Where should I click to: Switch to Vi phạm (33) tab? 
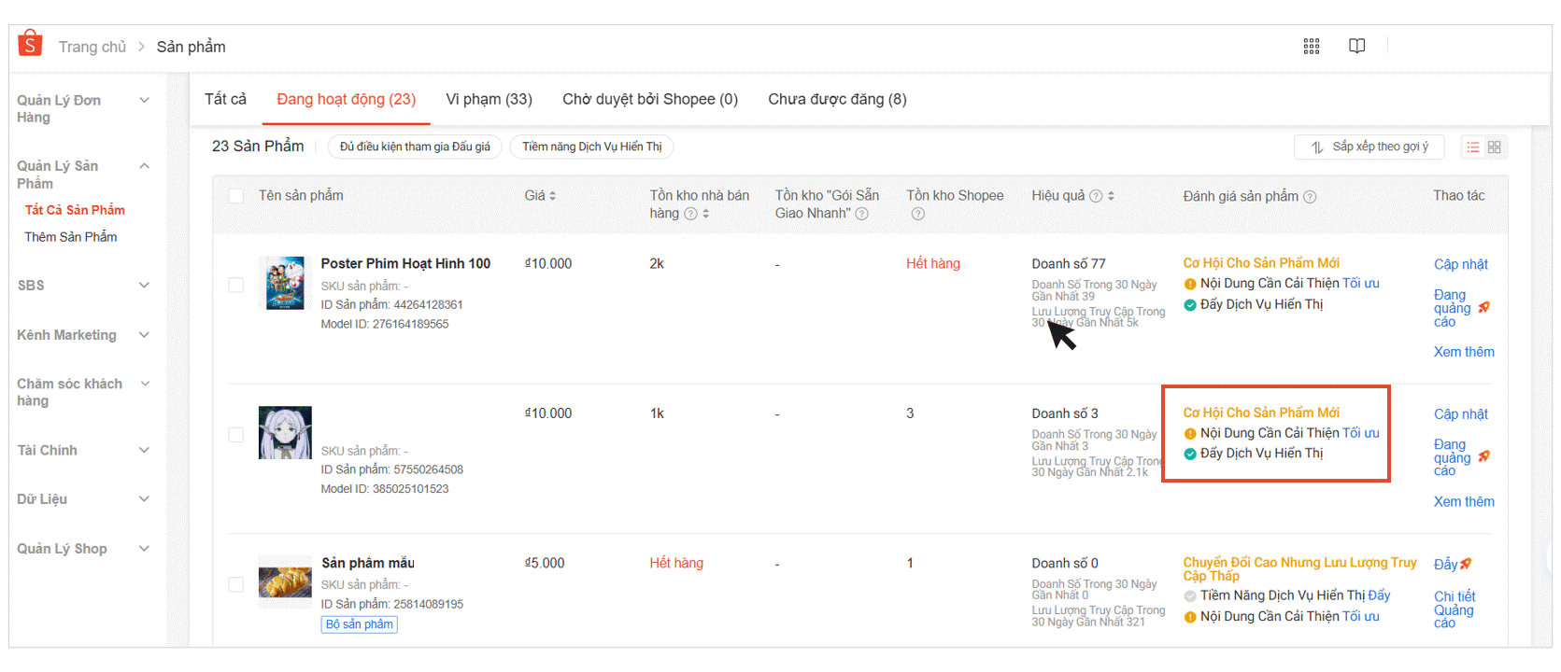(x=489, y=99)
